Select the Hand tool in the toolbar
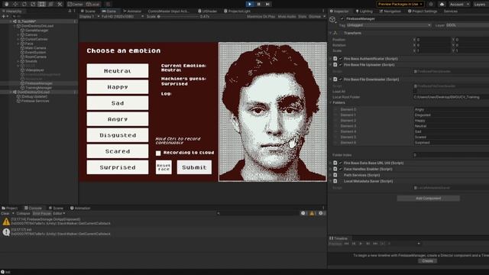The image size is (489, 275). tap(6, 5)
